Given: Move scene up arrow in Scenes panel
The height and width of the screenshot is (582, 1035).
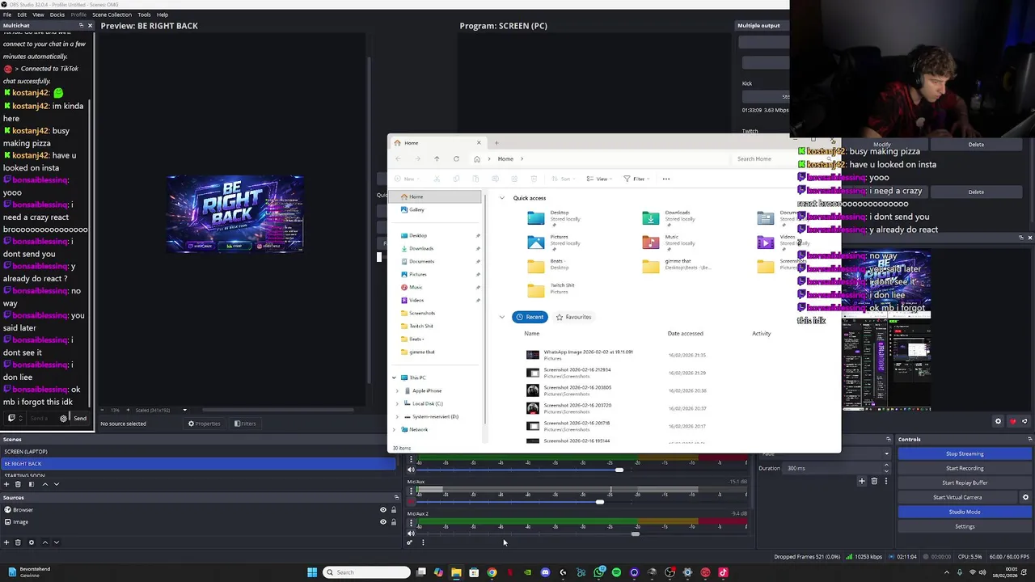Looking at the screenshot, I should click(44, 484).
